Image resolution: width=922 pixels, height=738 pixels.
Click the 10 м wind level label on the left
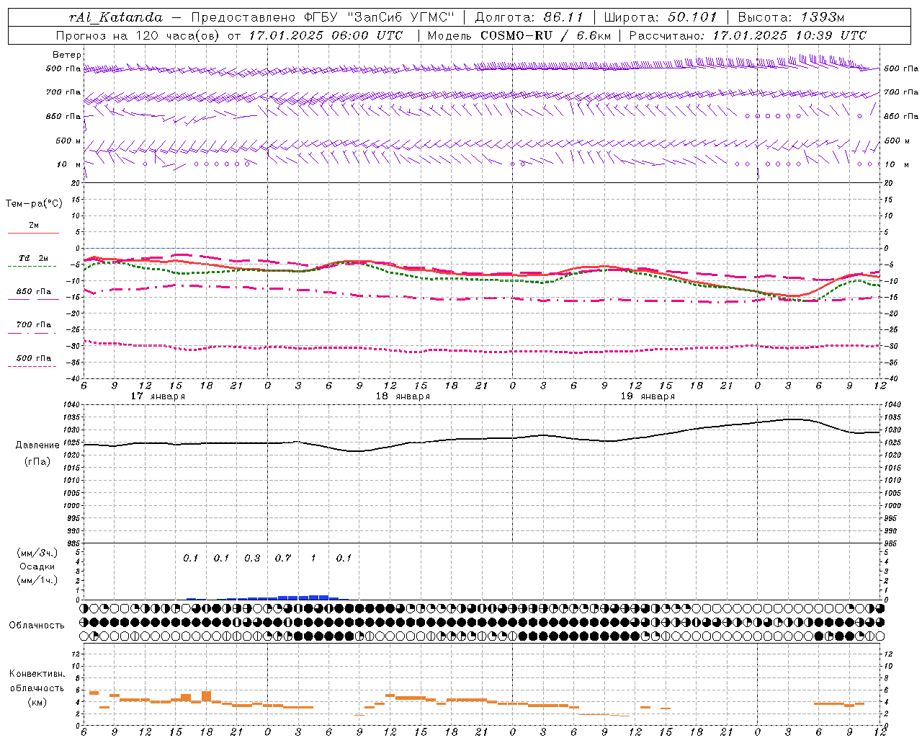pos(68,164)
